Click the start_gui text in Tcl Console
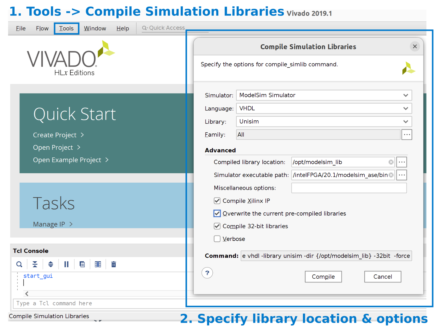Image resolution: width=445 pixels, height=333 pixels. click(38, 276)
